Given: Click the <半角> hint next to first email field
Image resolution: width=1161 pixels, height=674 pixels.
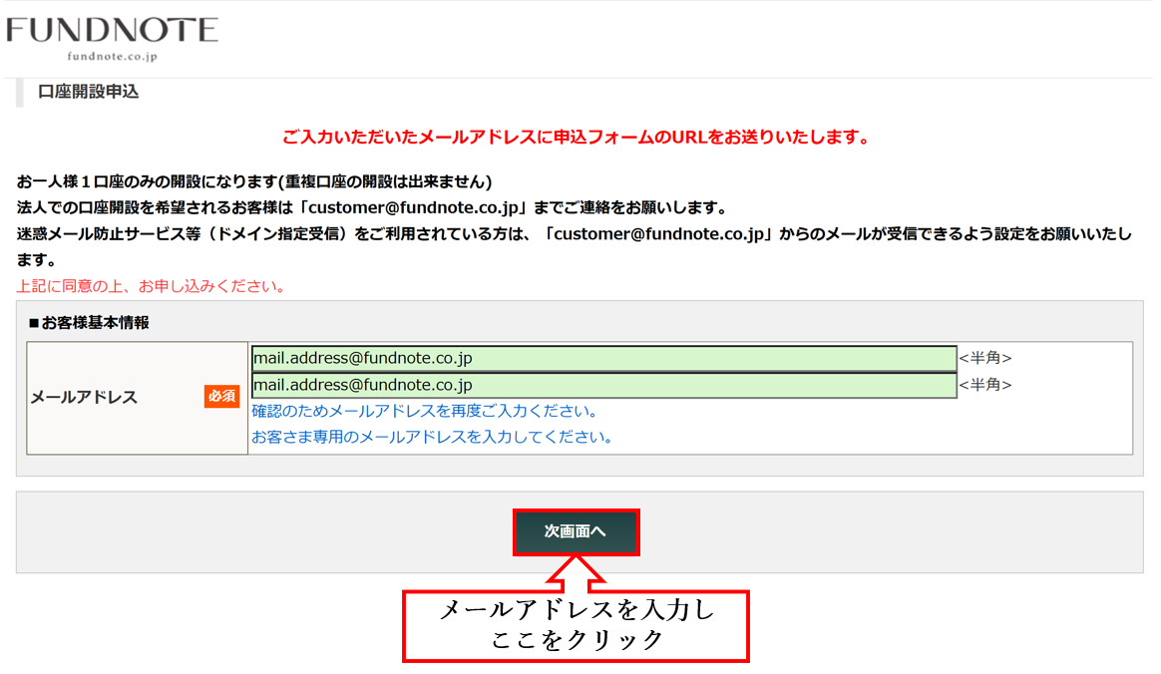Looking at the screenshot, I should (x=984, y=358).
